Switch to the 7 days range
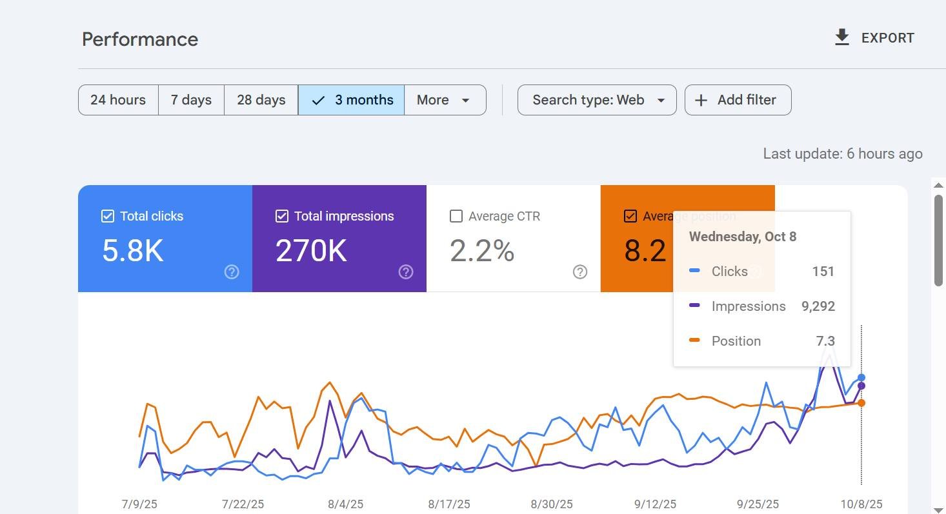 [x=191, y=100]
